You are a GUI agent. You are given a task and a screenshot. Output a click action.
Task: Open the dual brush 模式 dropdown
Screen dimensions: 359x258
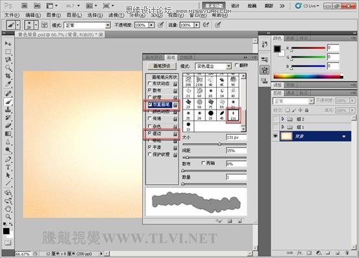pyautogui.click(x=229, y=66)
